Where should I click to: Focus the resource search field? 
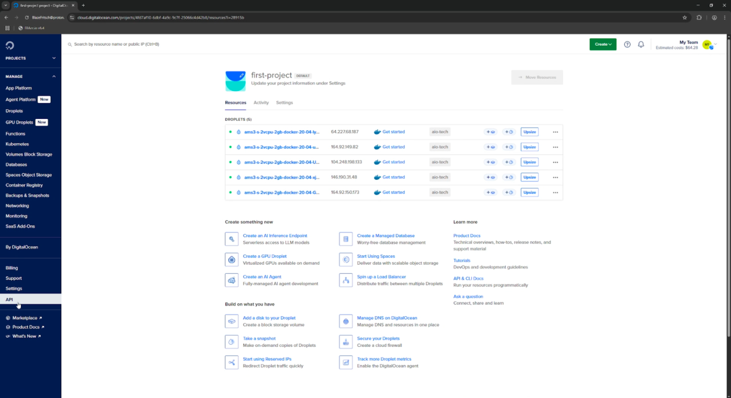tap(117, 44)
